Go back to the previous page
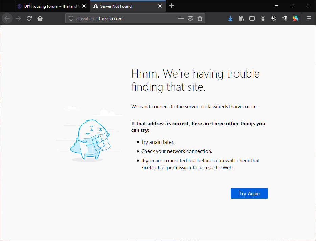This screenshot has width=316, height=241. [7, 18]
